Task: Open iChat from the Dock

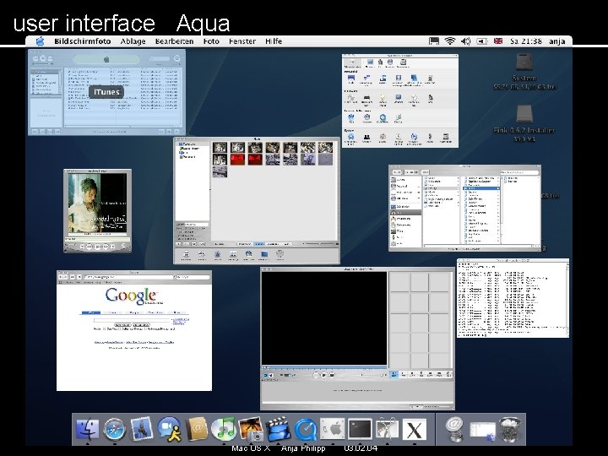Action: point(169,429)
